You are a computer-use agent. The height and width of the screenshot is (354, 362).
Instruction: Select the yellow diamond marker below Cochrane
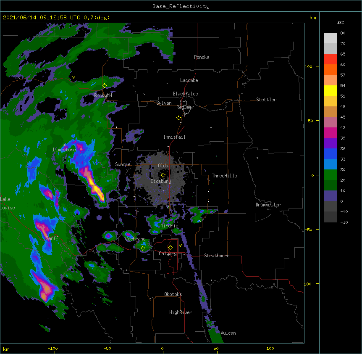(143, 248)
